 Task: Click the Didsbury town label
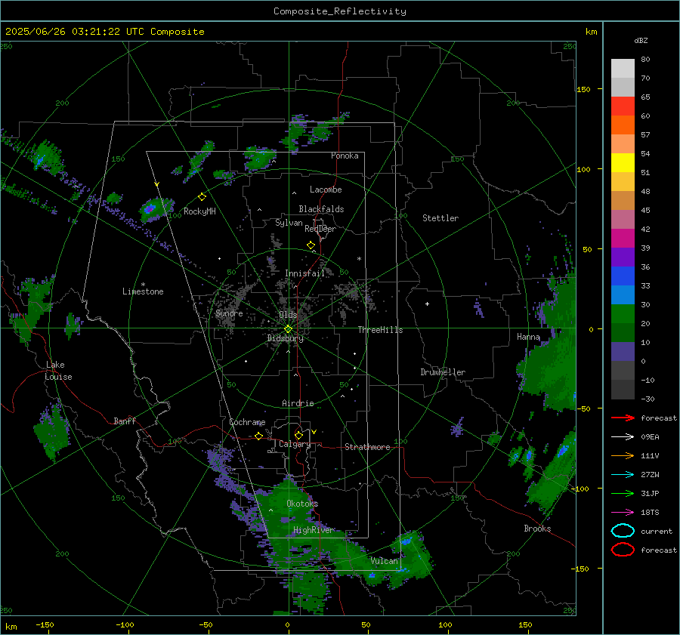pos(286,338)
